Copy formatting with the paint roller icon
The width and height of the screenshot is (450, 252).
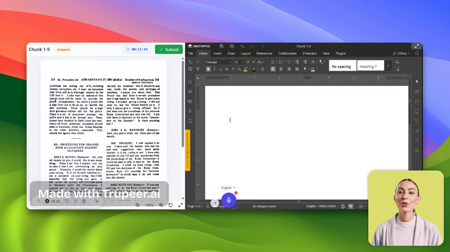(x=198, y=69)
